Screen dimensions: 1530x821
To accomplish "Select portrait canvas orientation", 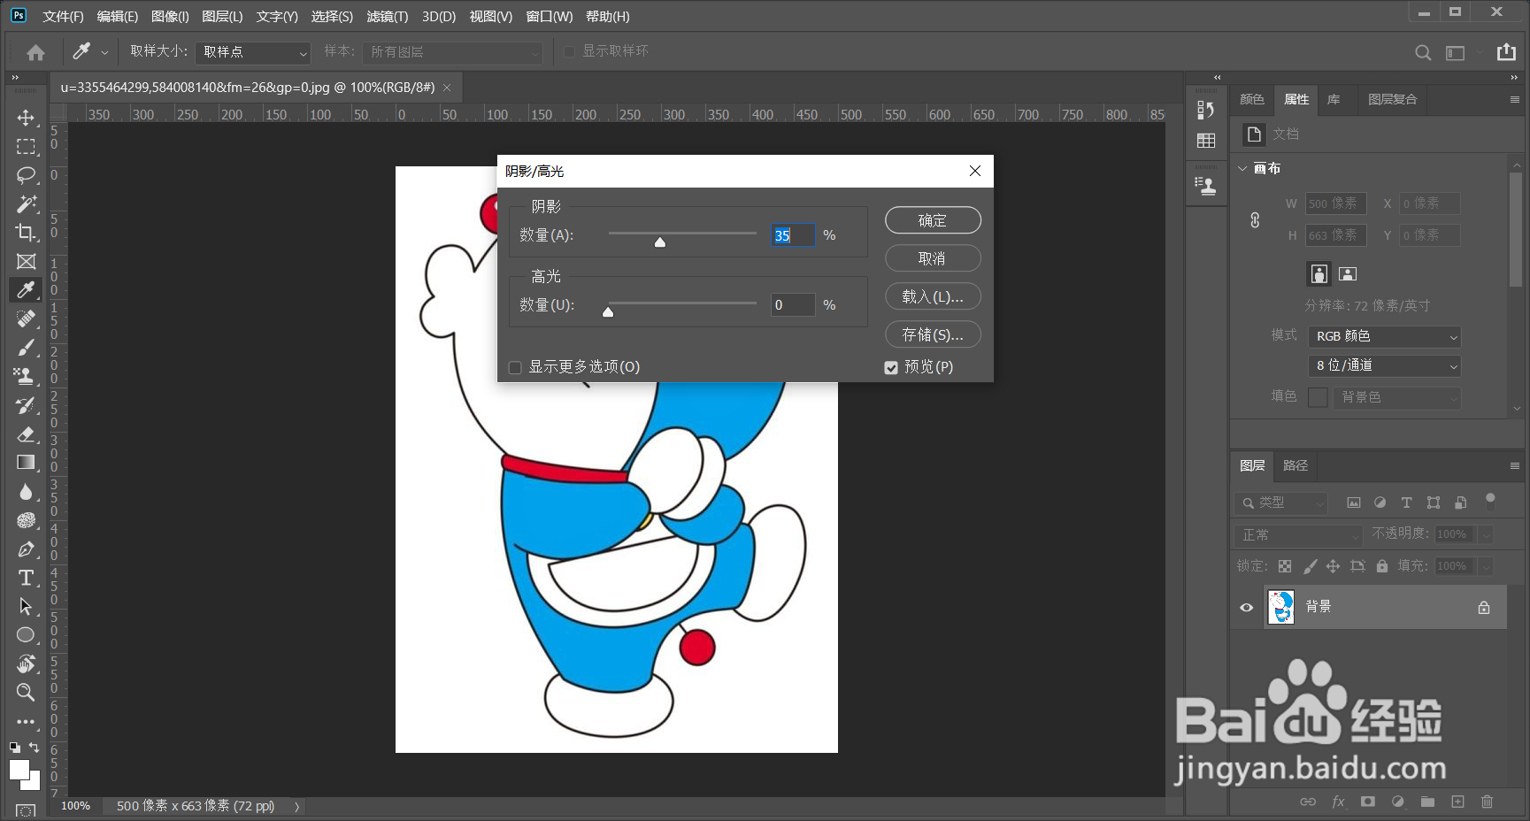I will tap(1319, 274).
